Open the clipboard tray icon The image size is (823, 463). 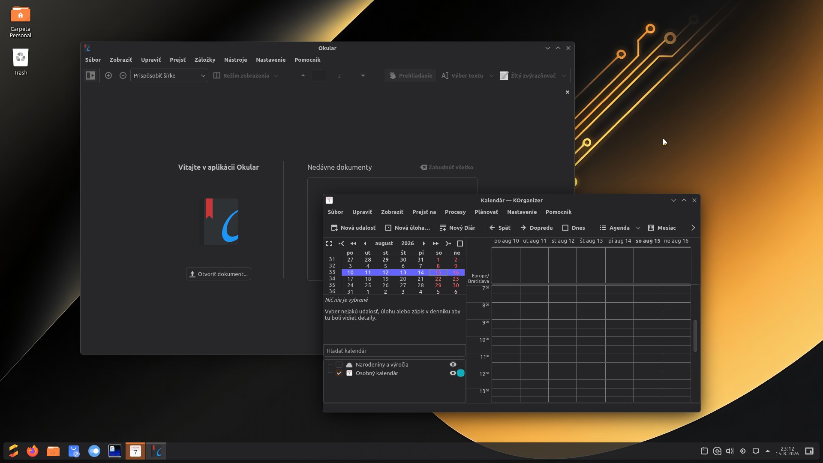pos(704,451)
